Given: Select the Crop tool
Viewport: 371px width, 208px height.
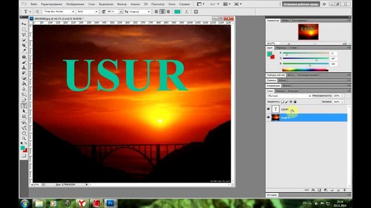Looking at the screenshot, I should (x=24, y=45).
